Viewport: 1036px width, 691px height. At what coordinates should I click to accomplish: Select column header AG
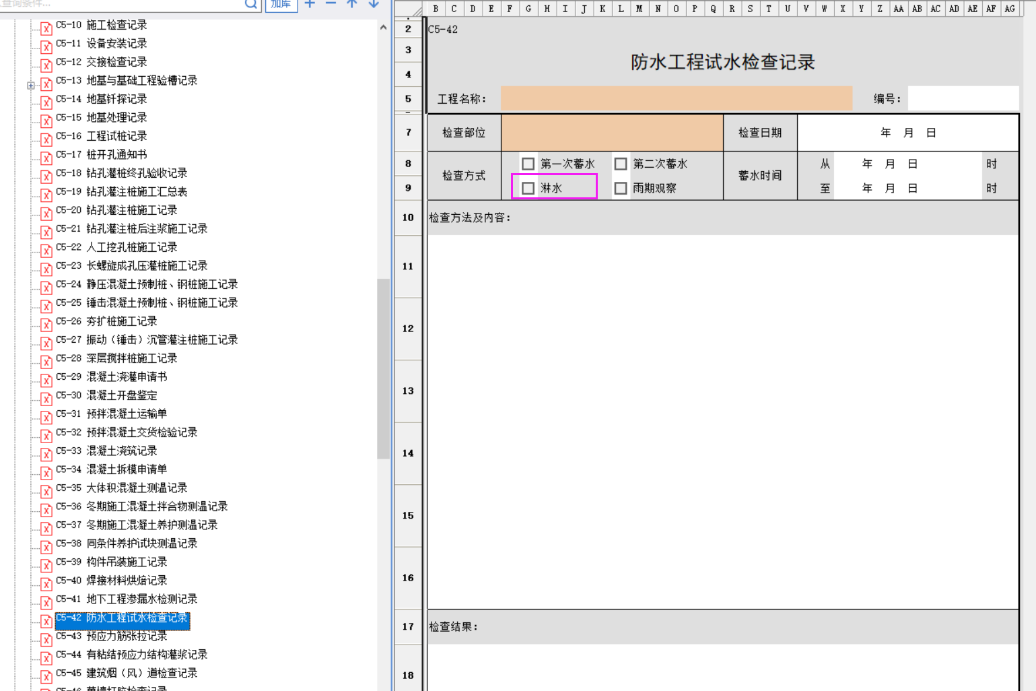(x=1010, y=9)
